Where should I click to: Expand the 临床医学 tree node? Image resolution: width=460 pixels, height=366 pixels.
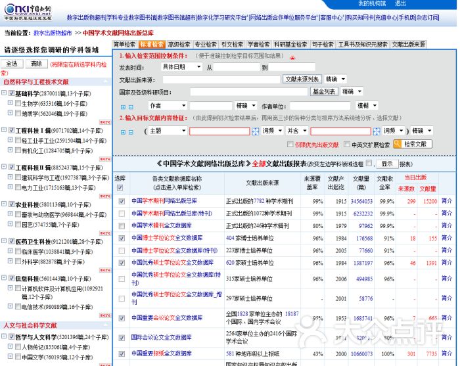click(x=11, y=251)
